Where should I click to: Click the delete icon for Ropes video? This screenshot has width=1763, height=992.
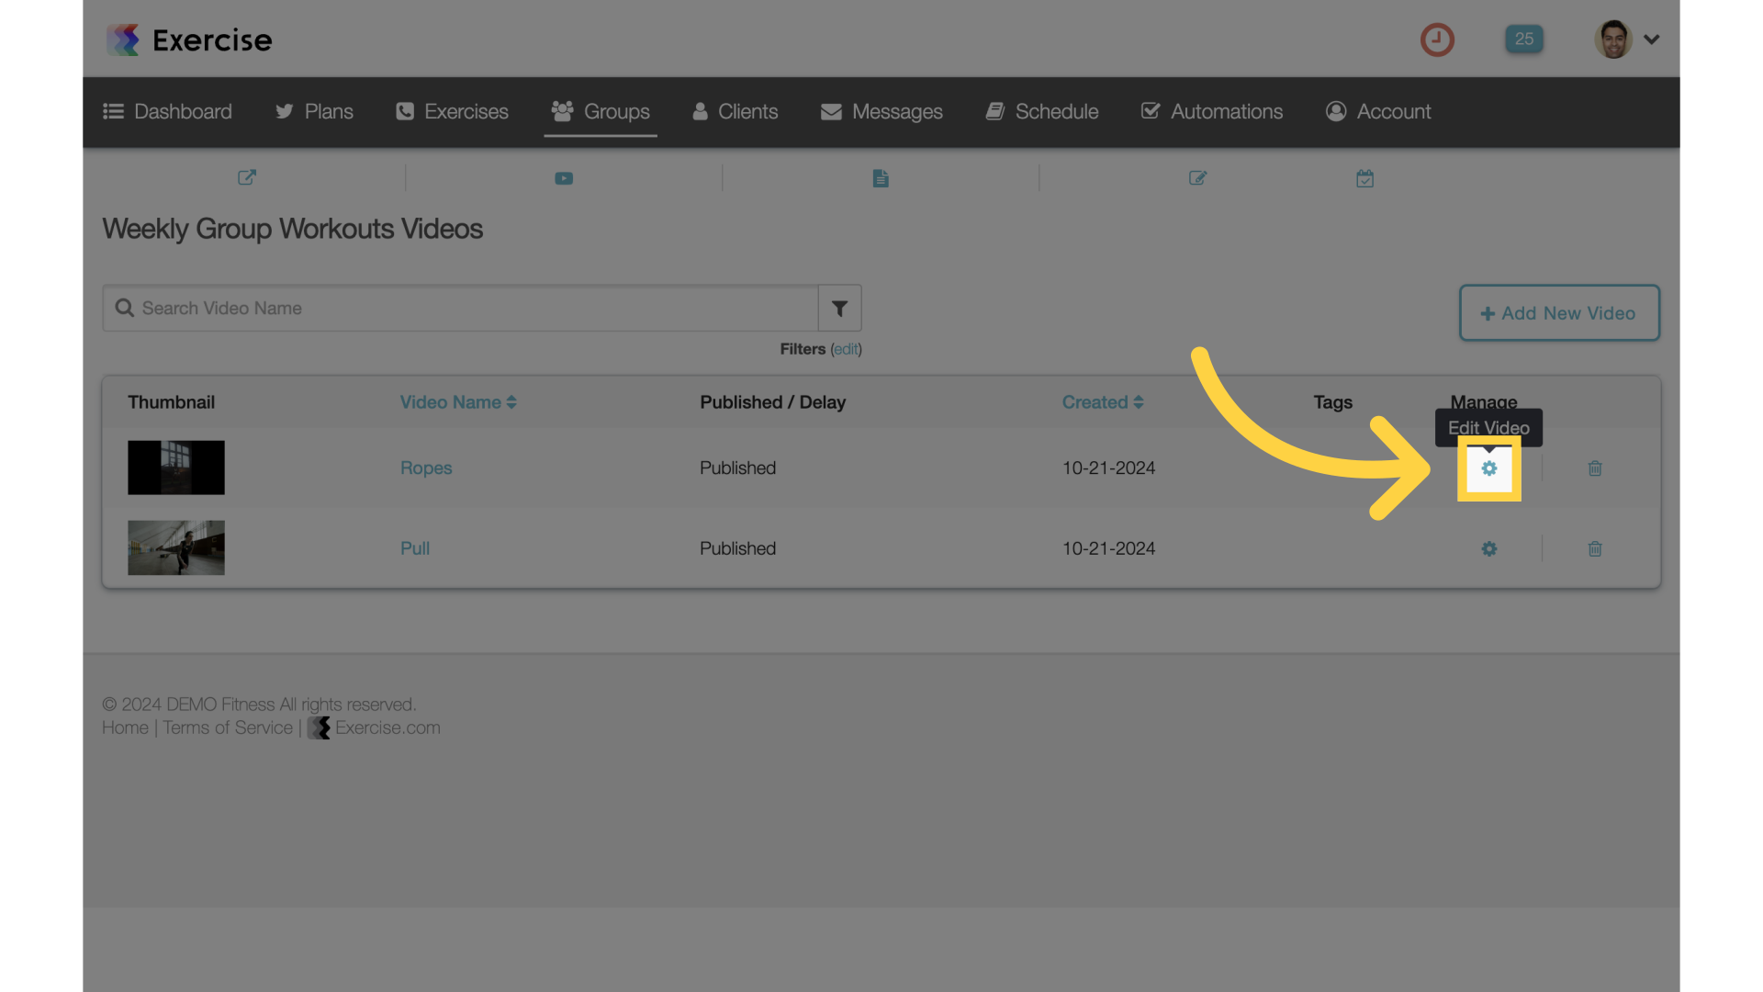click(1595, 468)
